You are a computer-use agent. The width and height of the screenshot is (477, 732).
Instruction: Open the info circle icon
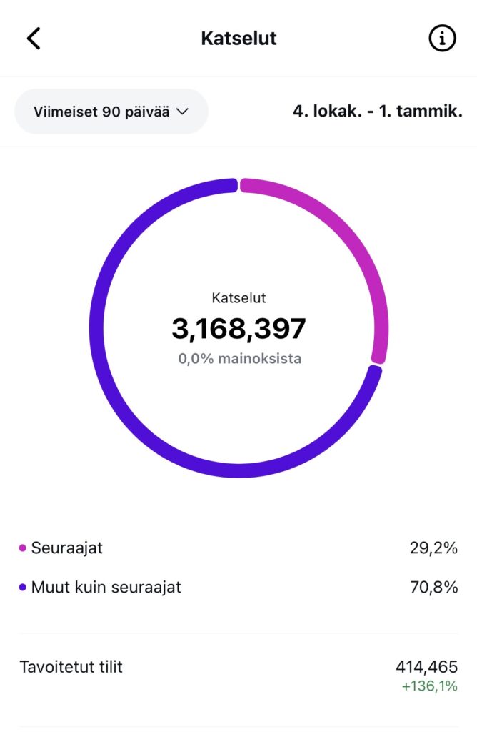pyautogui.click(x=442, y=39)
